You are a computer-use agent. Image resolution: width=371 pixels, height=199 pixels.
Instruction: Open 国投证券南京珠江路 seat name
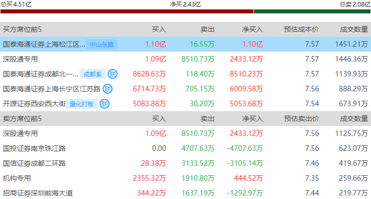pyautogui.click(x=34, y=148)
